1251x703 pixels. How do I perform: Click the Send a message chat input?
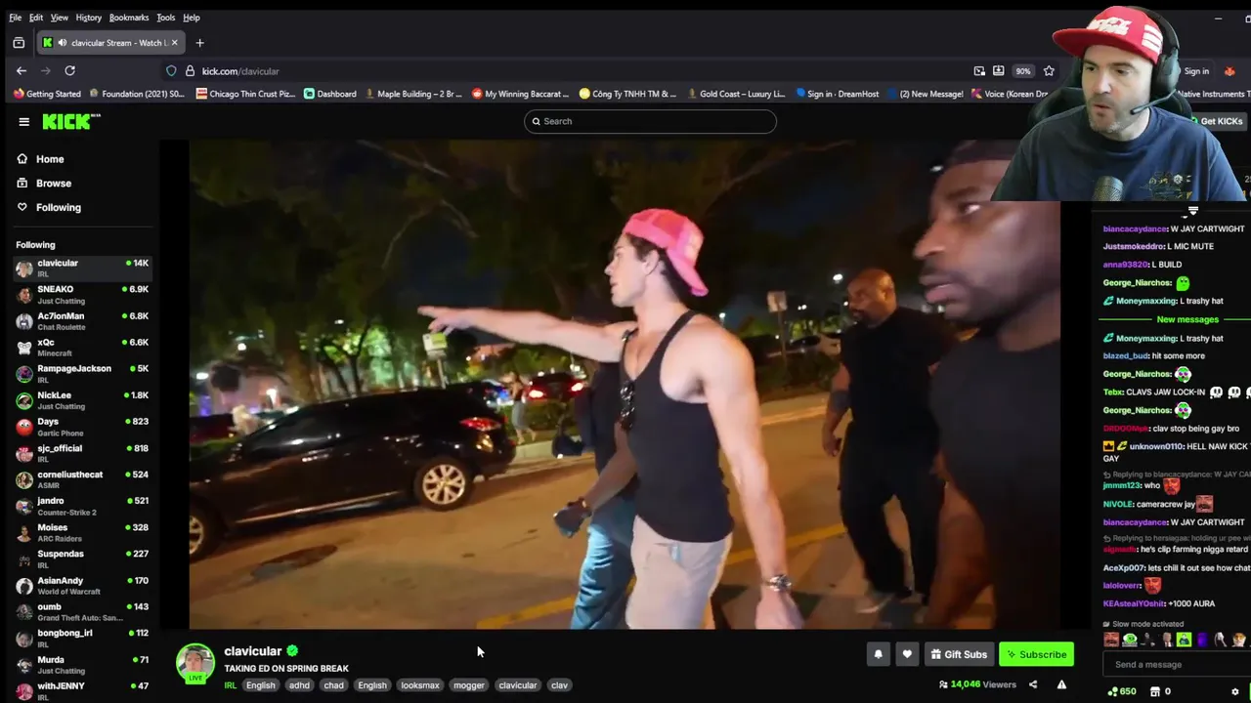point(1177,665)
